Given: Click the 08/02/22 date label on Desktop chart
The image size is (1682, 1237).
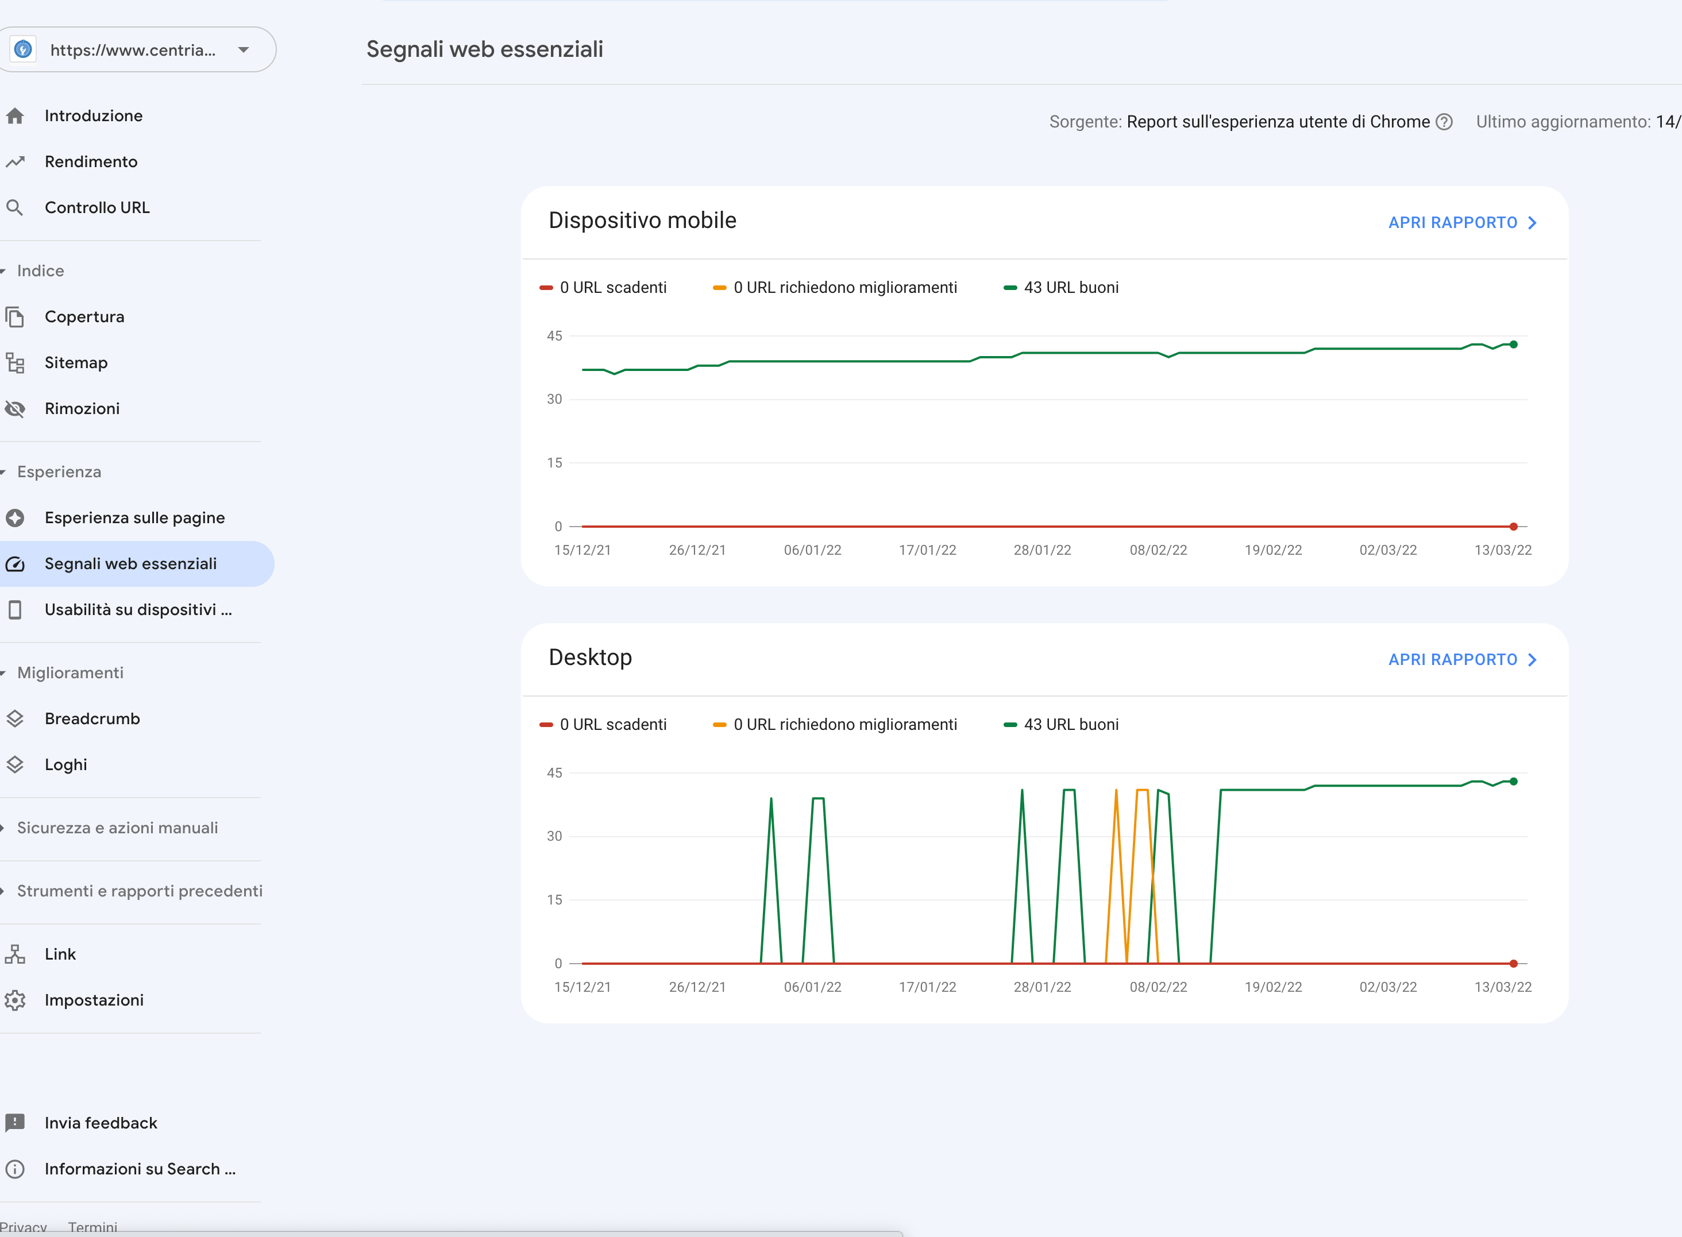Looking at the screenshot, I should 1159,988.
